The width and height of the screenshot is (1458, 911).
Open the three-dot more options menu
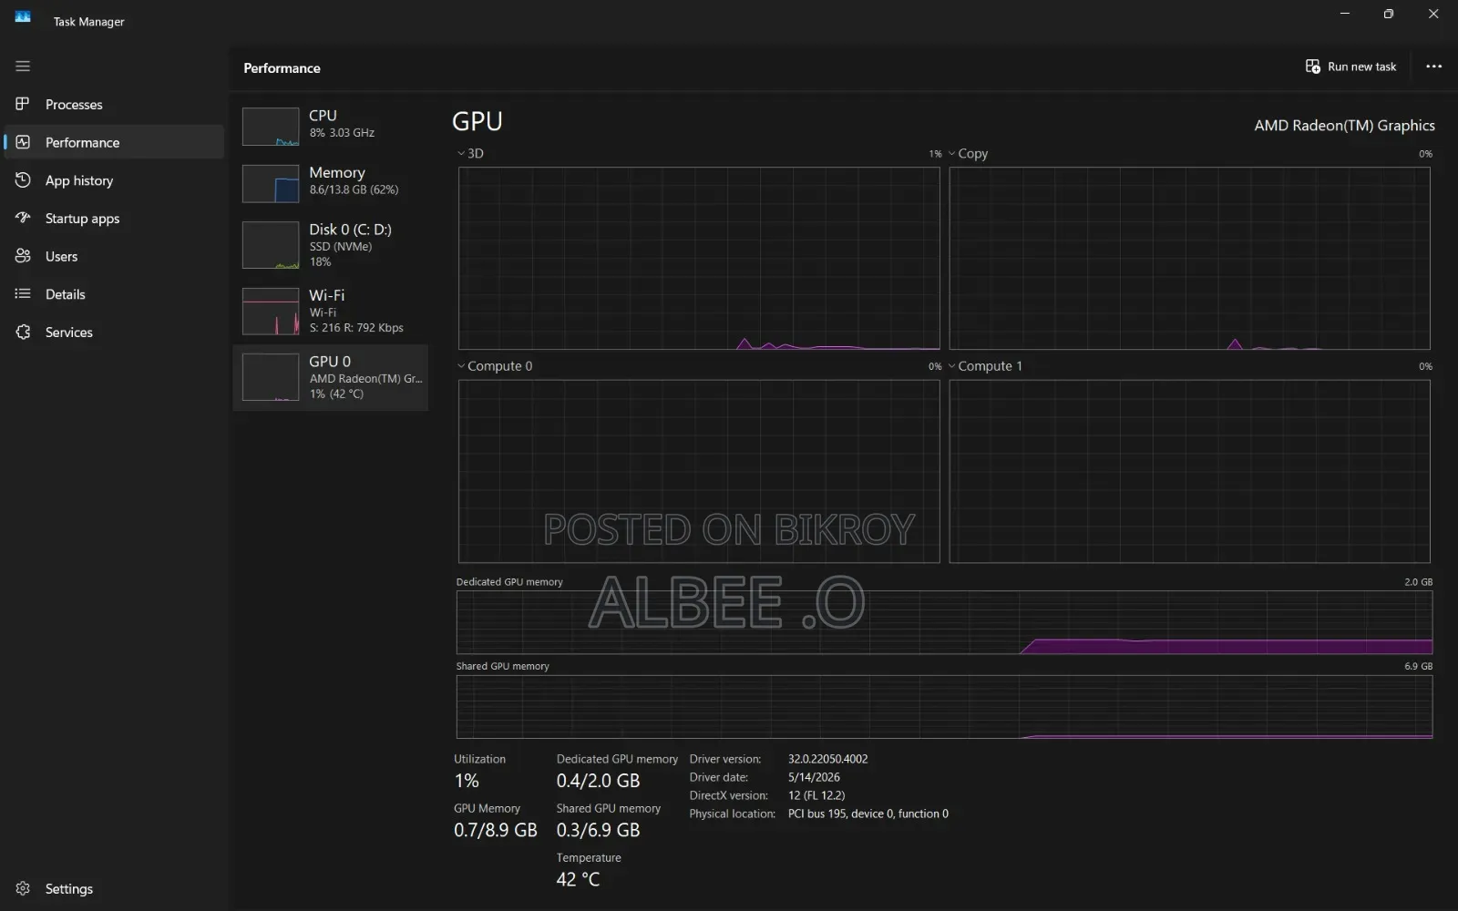(x=1433, y=67)
